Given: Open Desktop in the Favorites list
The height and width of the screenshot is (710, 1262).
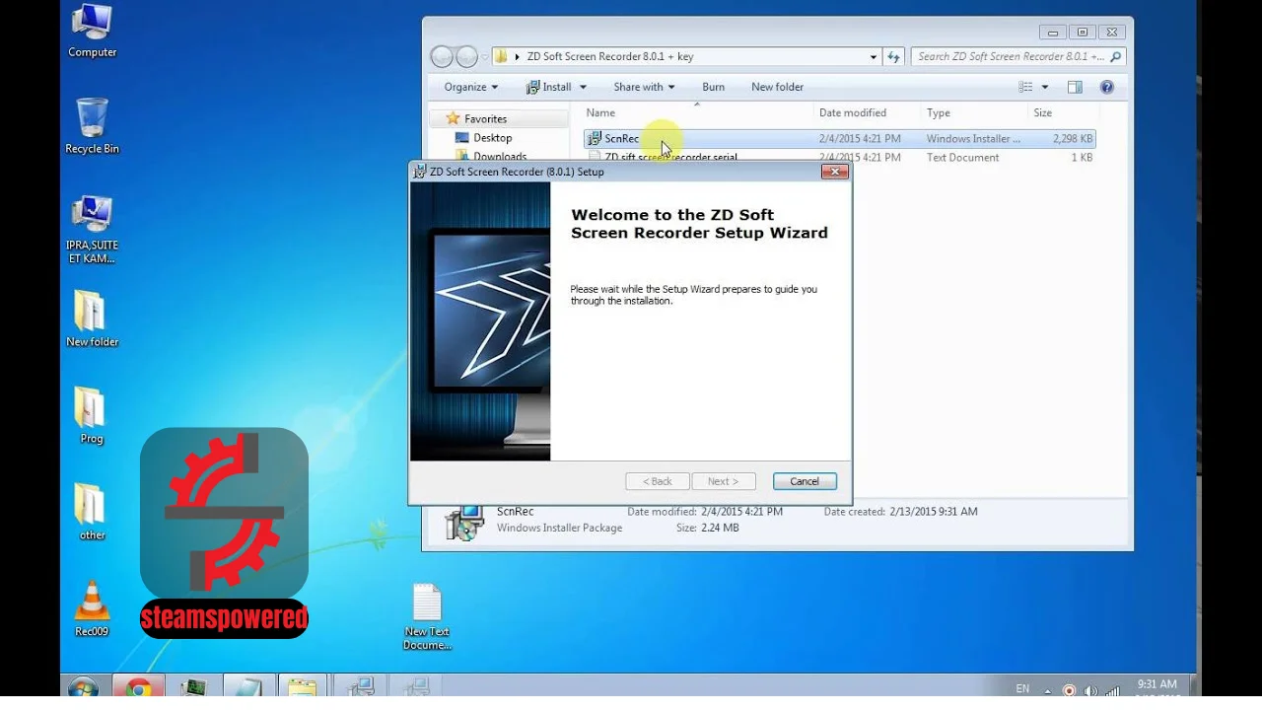Looking at the screenshot, I should point(492,138).
